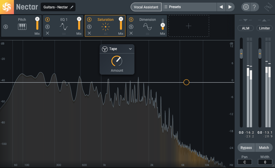Edit preset name with the pencil icon
Image resolution: width=275 pixels, height=168 pixels.
71,7
